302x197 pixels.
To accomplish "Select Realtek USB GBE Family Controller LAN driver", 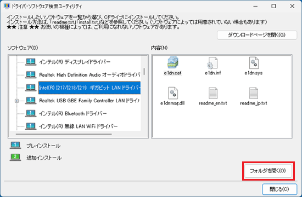I will [x=89, y=101].
